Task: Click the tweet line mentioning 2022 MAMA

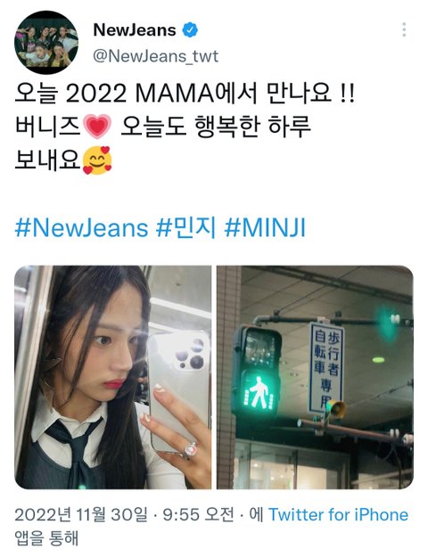Action: pyautogui.click(x=185, y=94)
